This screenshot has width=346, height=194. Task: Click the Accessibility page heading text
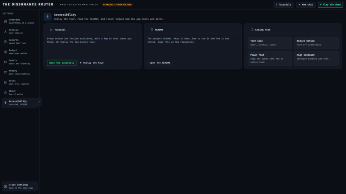coord(65,15)
